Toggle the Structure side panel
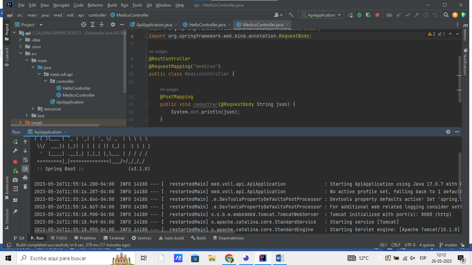472x265 pixels. click(x=7, y=219)
